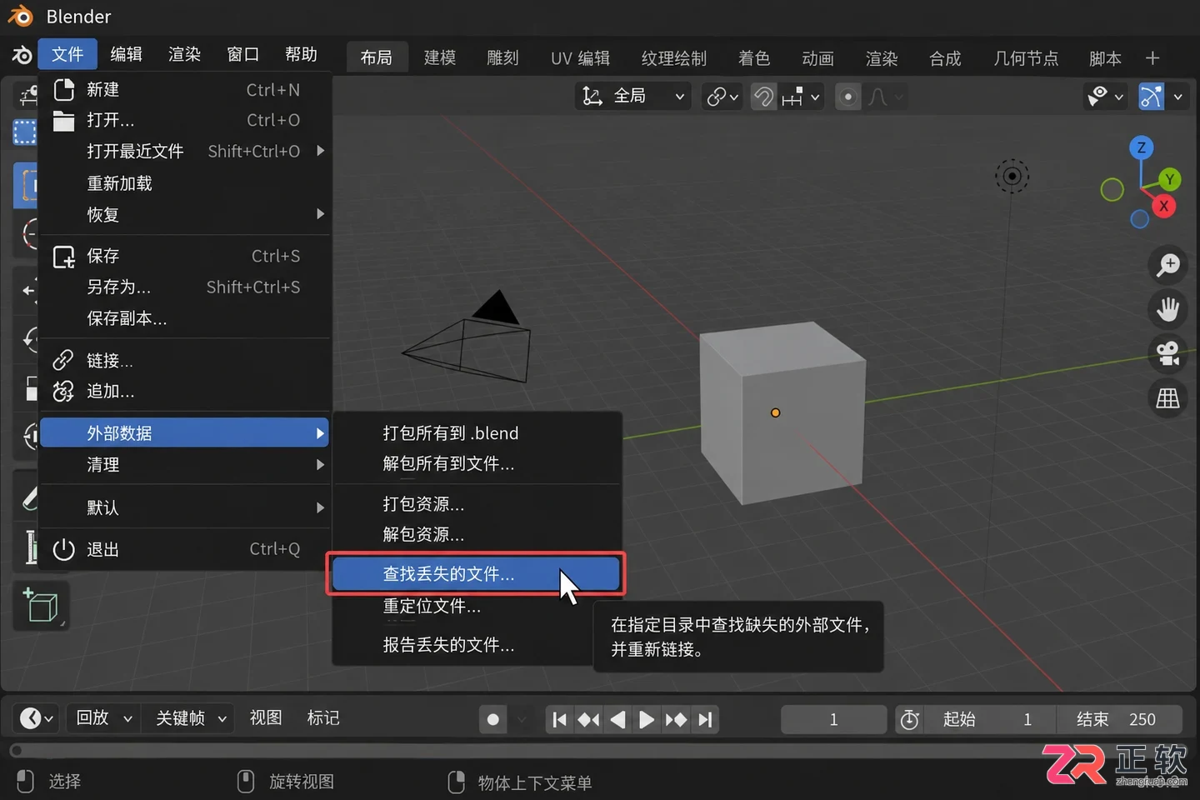This screenshot has width=1200, height=800.
Task: Select 重定位文件... entry
Action: point(477,606)
